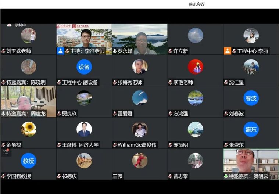The width and height of the screenshot is (279, 194).
Task: Click the microphone icon of 特邀嘉宾：周建龙
Action: pyautogui.click(x=3, y=114)
